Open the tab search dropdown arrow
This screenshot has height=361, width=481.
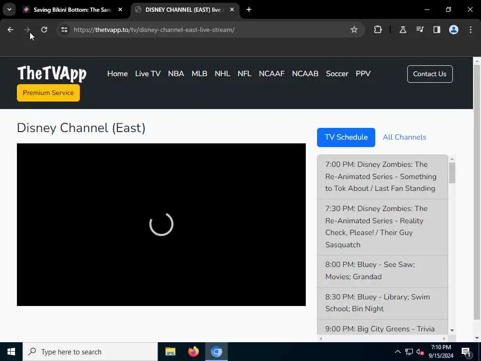(x=9, y=9)
